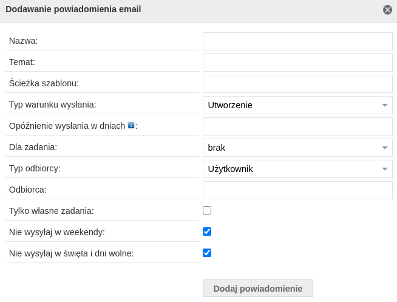Screen dimensions: 397x302
Task: Expand the Dla zadania dropdown showing brak
Action: pos(297,148)
